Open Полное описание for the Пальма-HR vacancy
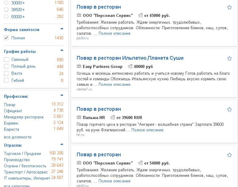Screen dimensions: 238x187 147,130
